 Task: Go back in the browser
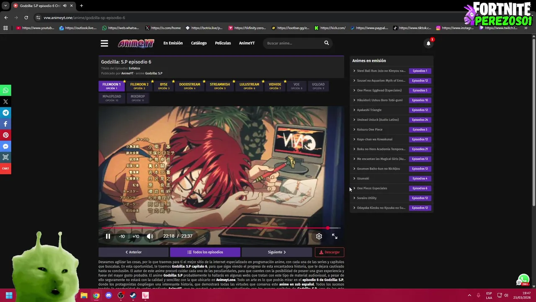(6, 18)
